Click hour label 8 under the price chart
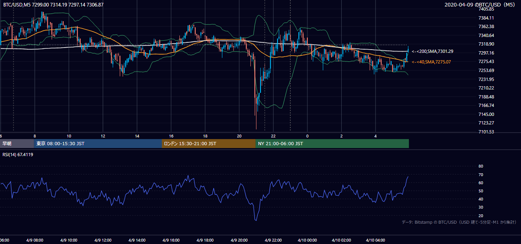Screen dimensions: 521x244 coord(35,136)
